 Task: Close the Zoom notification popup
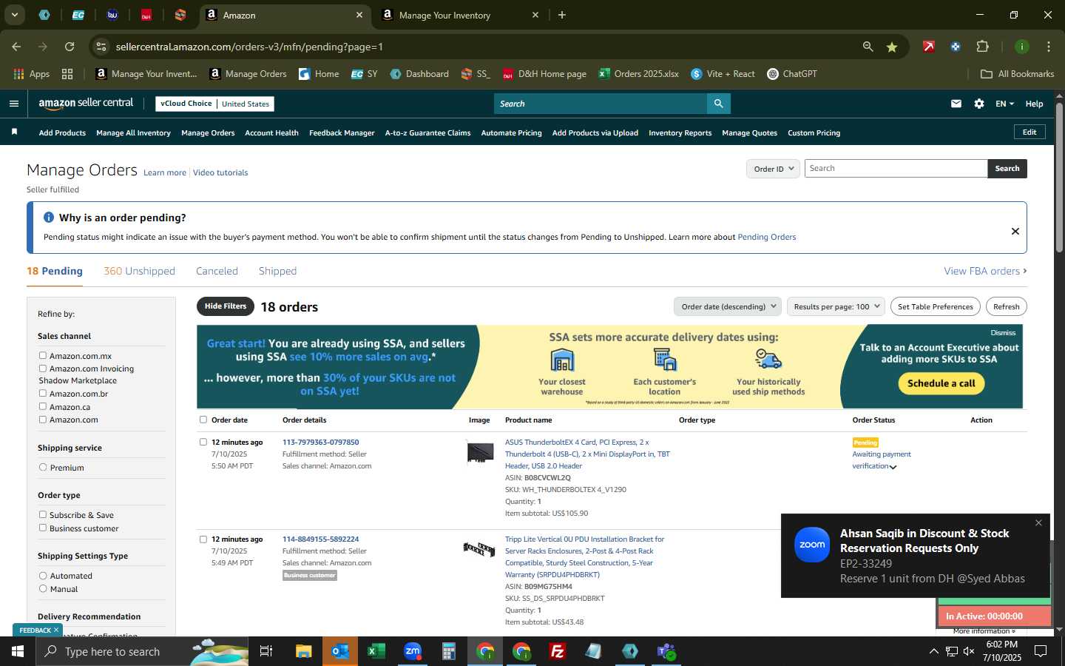click(1038, 522)
